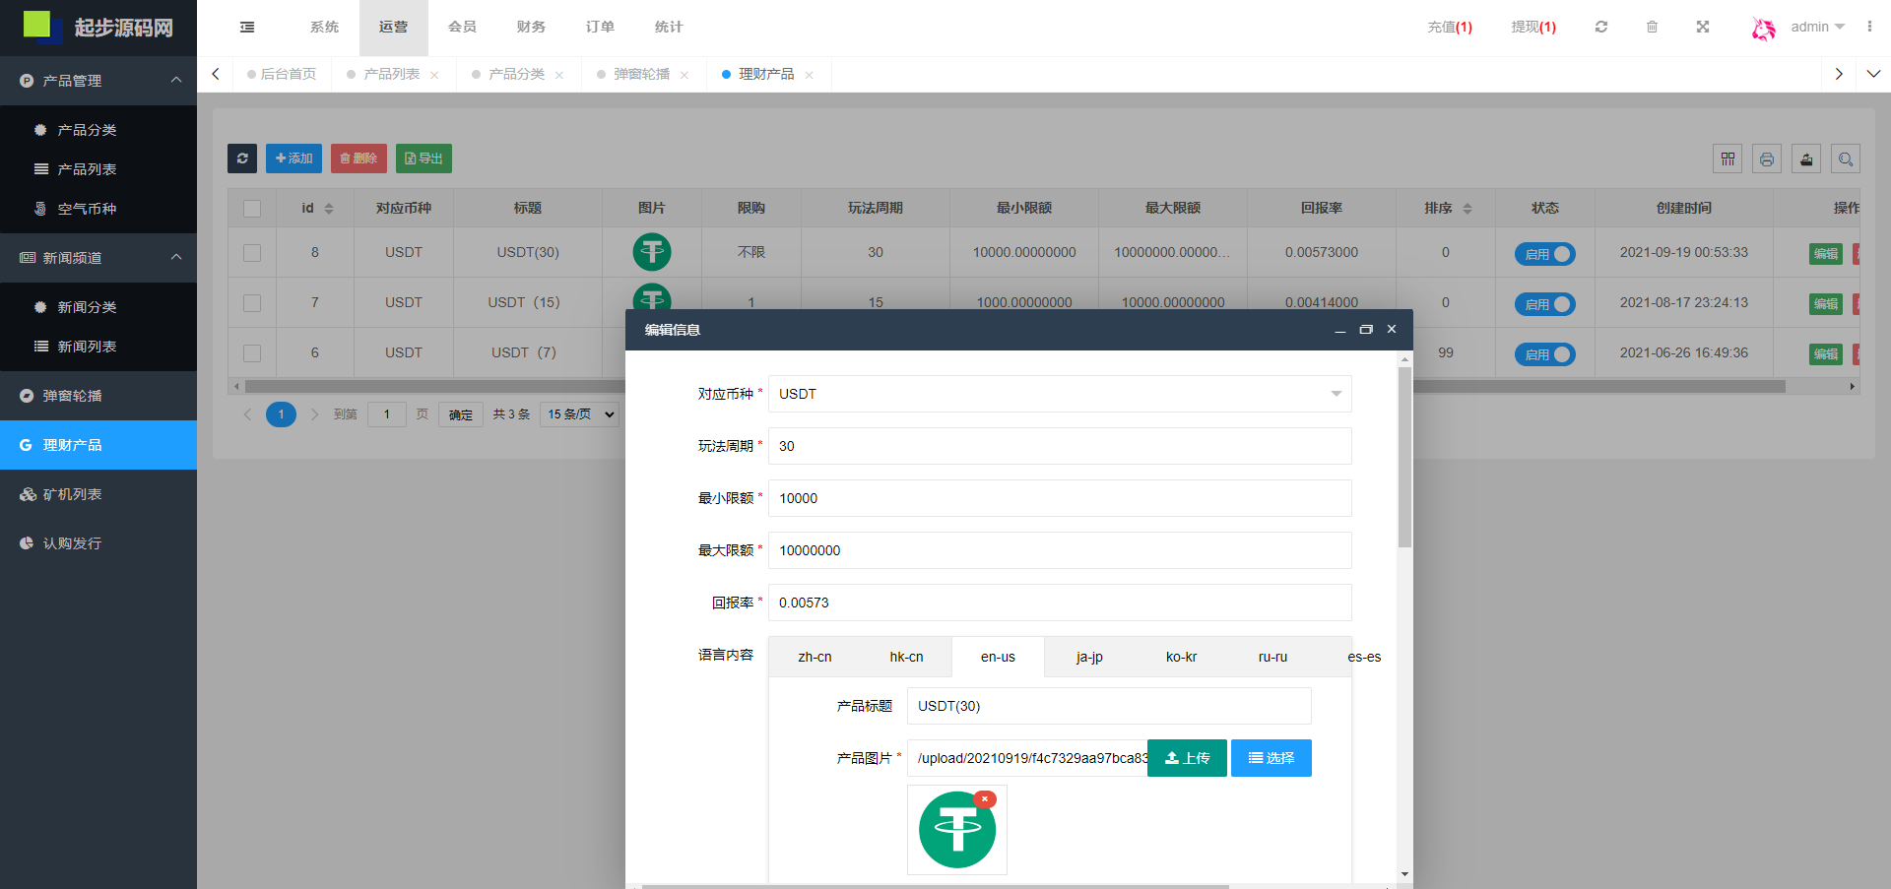Click the trash icon in top header
The height and width of the screenshot is (889, 1891).
tap(1652, 27)
